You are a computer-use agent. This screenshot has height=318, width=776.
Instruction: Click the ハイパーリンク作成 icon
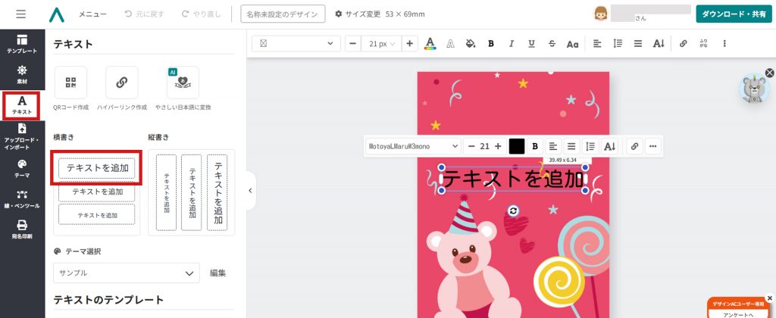[x=122, y=83]
